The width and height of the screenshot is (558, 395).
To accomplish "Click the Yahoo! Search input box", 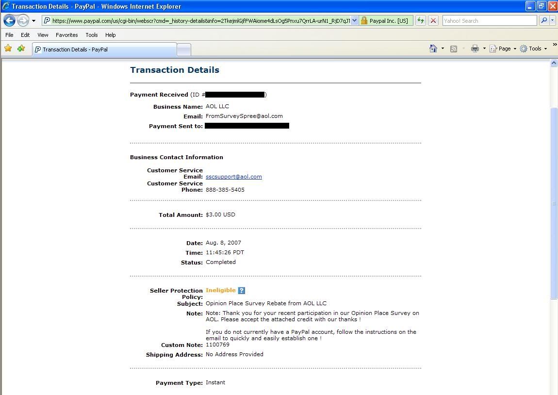I will click(x=490, y=21).
